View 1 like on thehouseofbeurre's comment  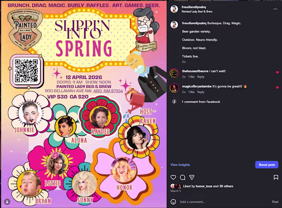(191, 77)
